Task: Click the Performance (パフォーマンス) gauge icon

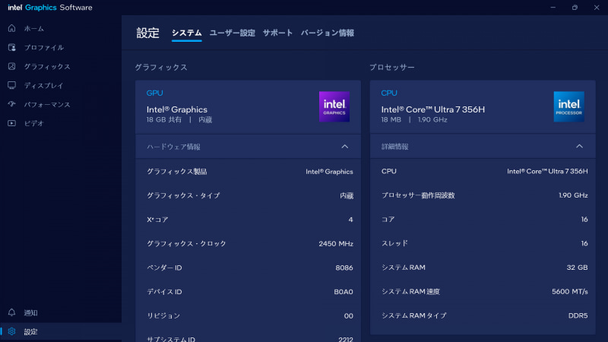Action: coord(11,104)
